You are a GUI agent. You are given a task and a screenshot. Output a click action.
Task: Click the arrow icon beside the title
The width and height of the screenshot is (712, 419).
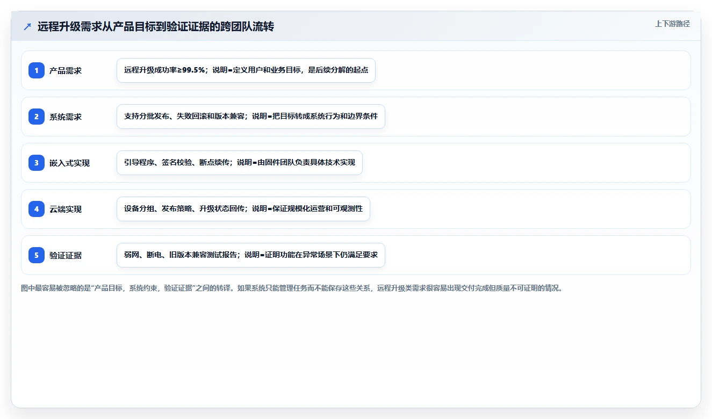click(x=27, y=26)
